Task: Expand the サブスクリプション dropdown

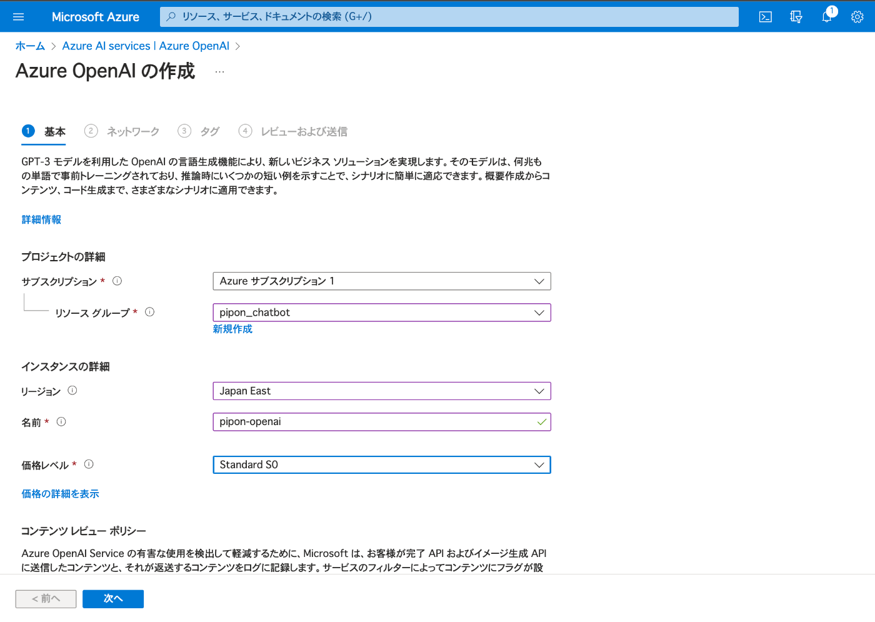Action: click(x=382, y=281)
